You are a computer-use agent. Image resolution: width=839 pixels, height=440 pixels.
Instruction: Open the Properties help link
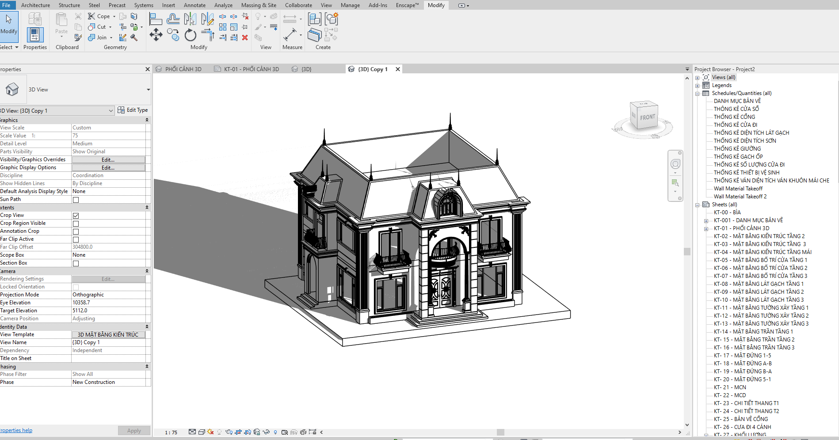click(x=16, y=430)
